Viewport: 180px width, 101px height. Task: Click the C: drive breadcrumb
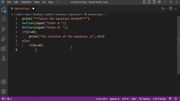pos(12,14)
